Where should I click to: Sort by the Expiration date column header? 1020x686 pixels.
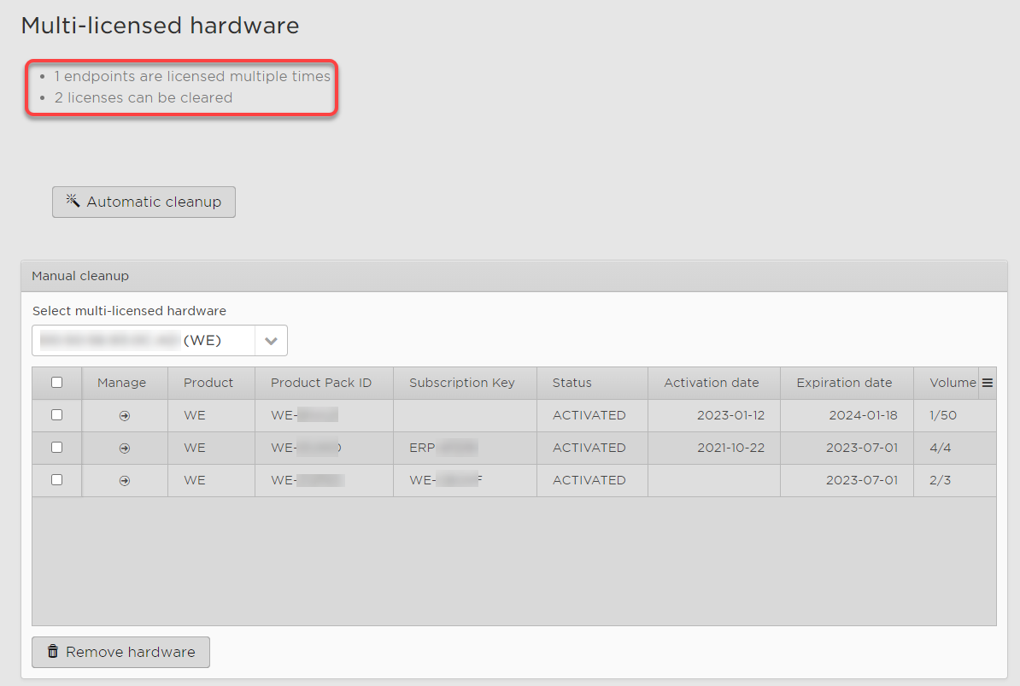844,383
